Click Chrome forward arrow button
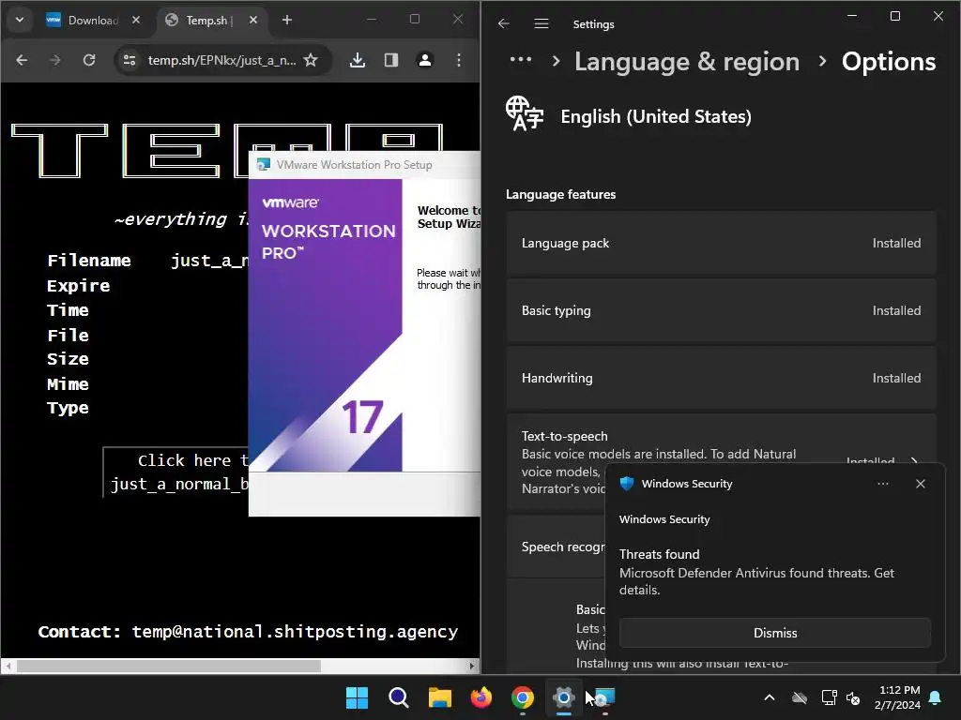The height and width of the screenshot is (720, 961). pos(55,60)
